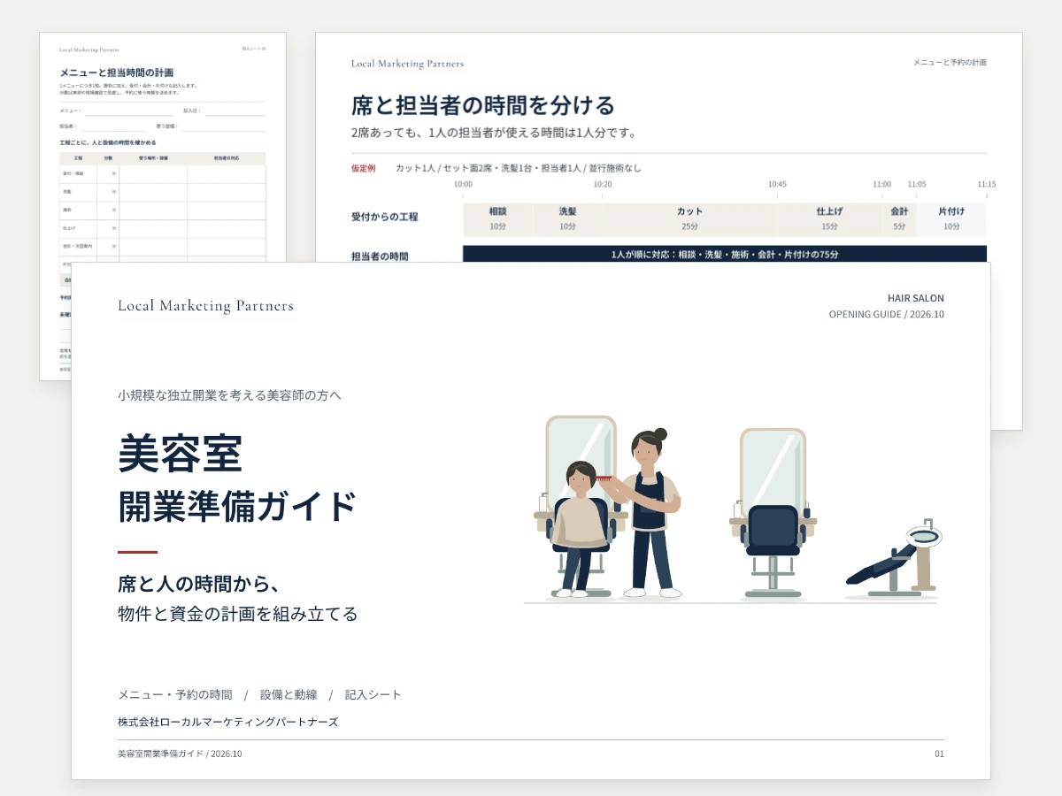Click the Local Marketing Partners logo on cover page
The image size is (1062, 796).
pos(205,306)
